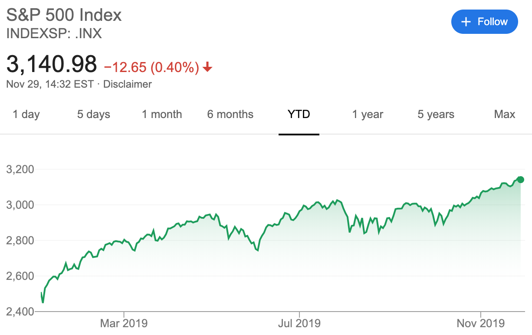Screen dimensions: 532x335
Task: Click the Mar 2019 axis label
Action: coord(124,323)
